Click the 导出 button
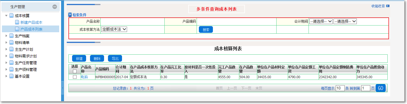Image resolution: width=407 pixels, height=104 pixels. coord(115,59)
